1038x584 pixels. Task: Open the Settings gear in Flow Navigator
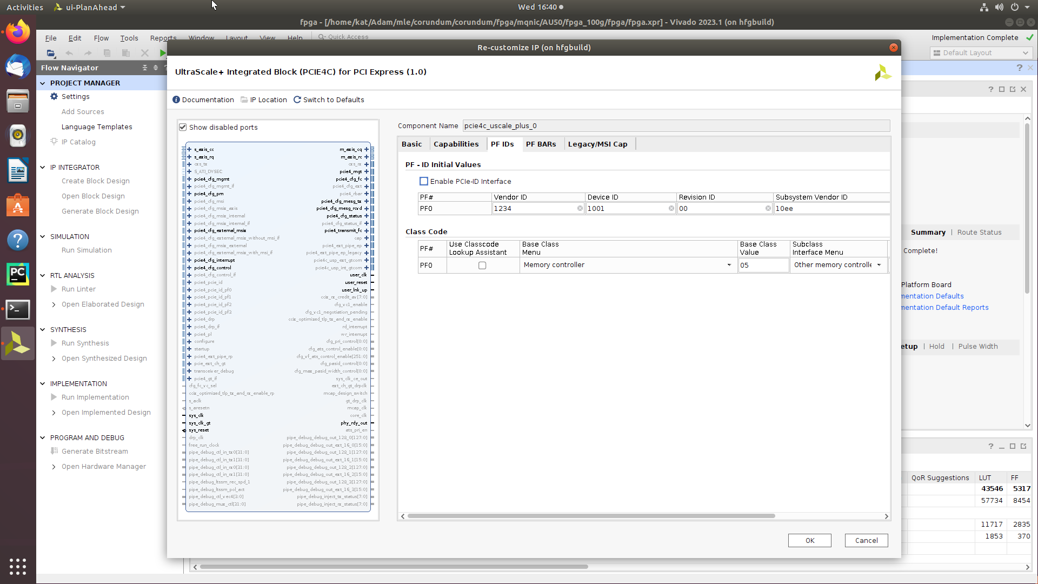click(x=54, y=96)
